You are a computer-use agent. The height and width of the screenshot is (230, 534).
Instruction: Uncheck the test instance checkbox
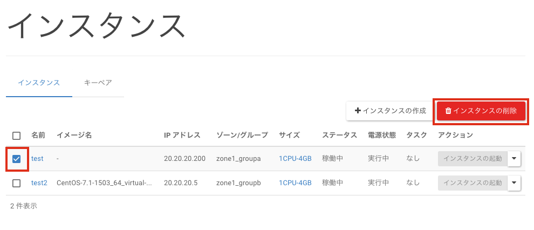[x=16, y=159]
